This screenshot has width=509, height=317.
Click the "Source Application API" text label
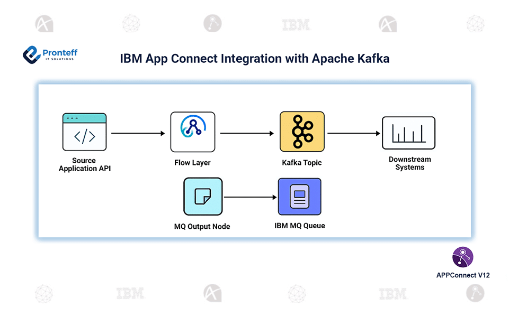point(84,164)
